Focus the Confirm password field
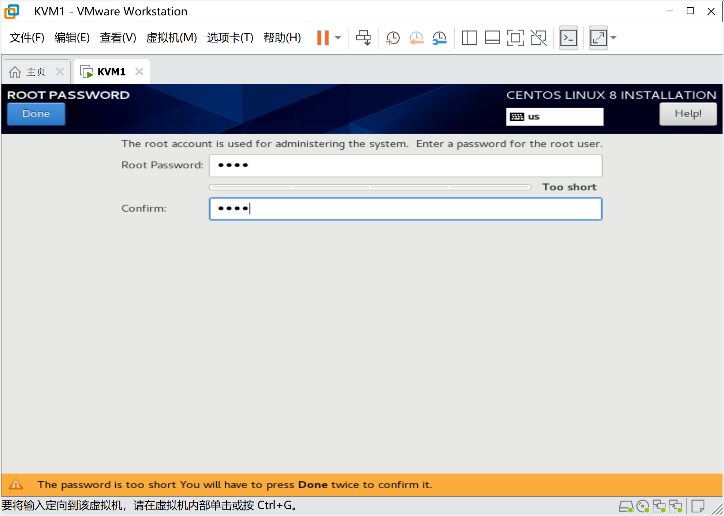724x516 pixels. (406, 209)
